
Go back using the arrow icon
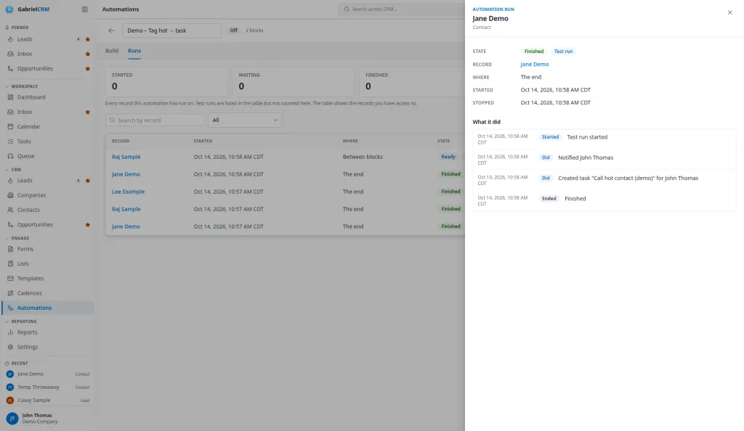click(x=111, y=30)
